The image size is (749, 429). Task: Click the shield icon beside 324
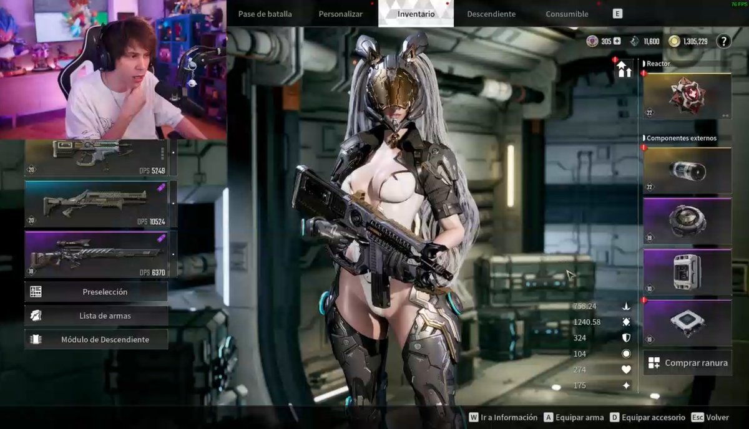[626, 337]
